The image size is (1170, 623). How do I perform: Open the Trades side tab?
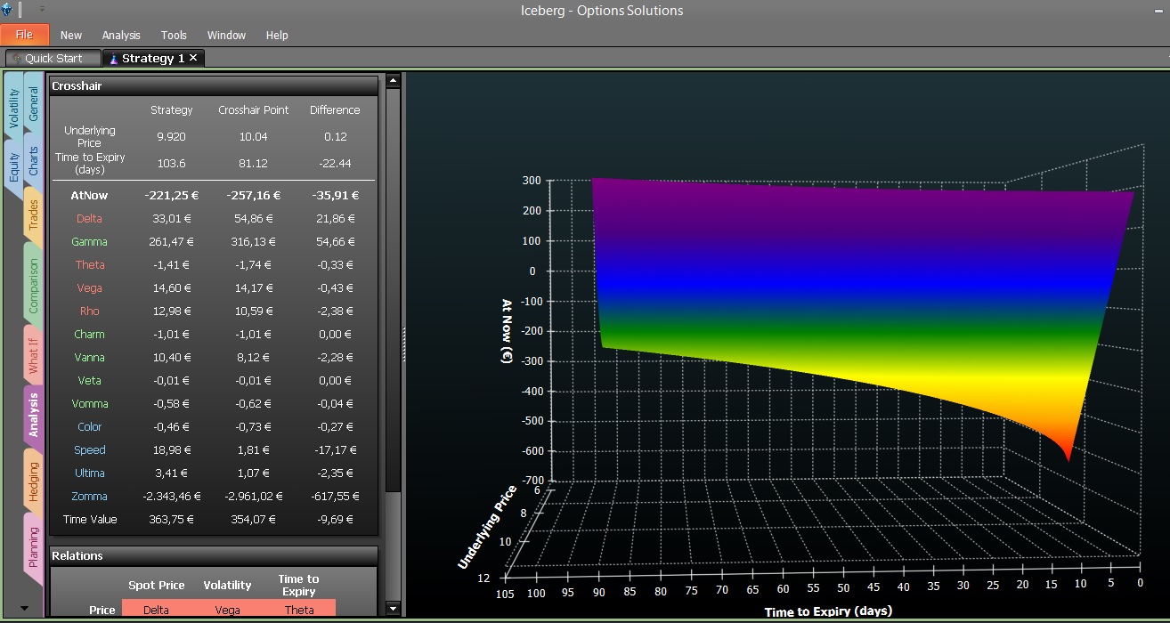(34, 214)
